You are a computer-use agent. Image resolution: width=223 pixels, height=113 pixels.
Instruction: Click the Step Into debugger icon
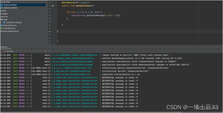coord(26,51)
